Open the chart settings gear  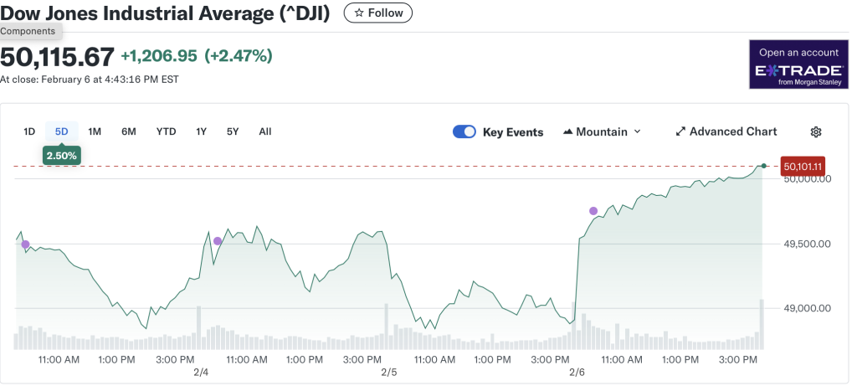(816, 132)
